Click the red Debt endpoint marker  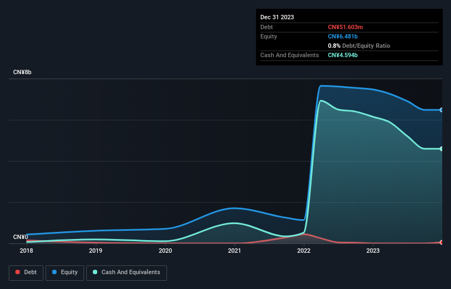click(x=441, y=242)
